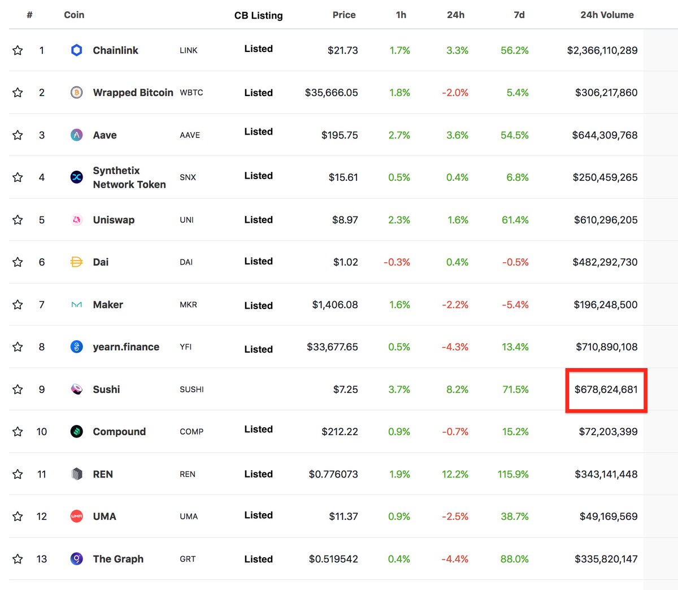Click the Uniswap unicorn logo
Screen dimensions: 678x590
pos(76,220)
